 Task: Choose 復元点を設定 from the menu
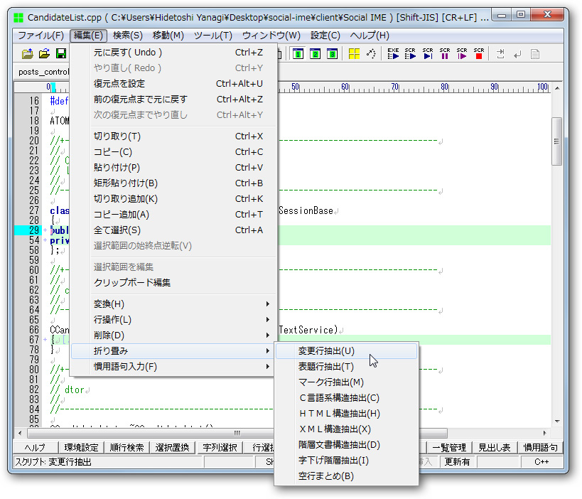173,84
